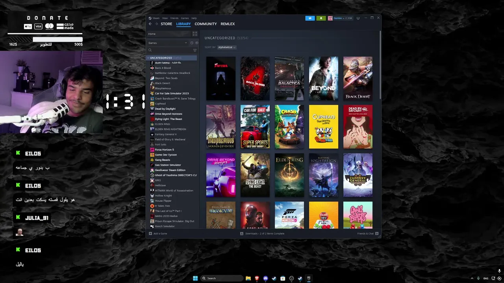Viewport: 504px width, 283px height.
Task: Click ENG language indicator in taskbar
Action: click(486, 278)
